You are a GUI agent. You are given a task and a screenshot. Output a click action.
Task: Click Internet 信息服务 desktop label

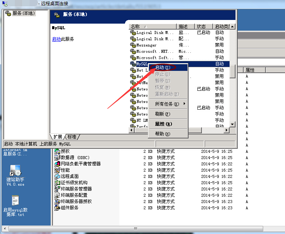(15, 152)
